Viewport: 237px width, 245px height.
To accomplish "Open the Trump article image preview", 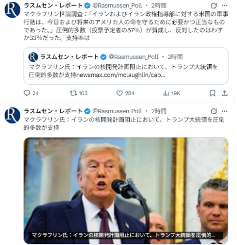I will (x=126, y=191).
